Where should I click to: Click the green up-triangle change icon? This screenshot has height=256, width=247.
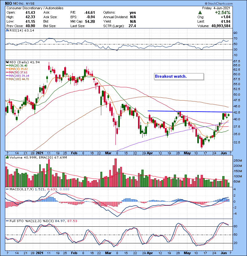(x=200, y=13)
